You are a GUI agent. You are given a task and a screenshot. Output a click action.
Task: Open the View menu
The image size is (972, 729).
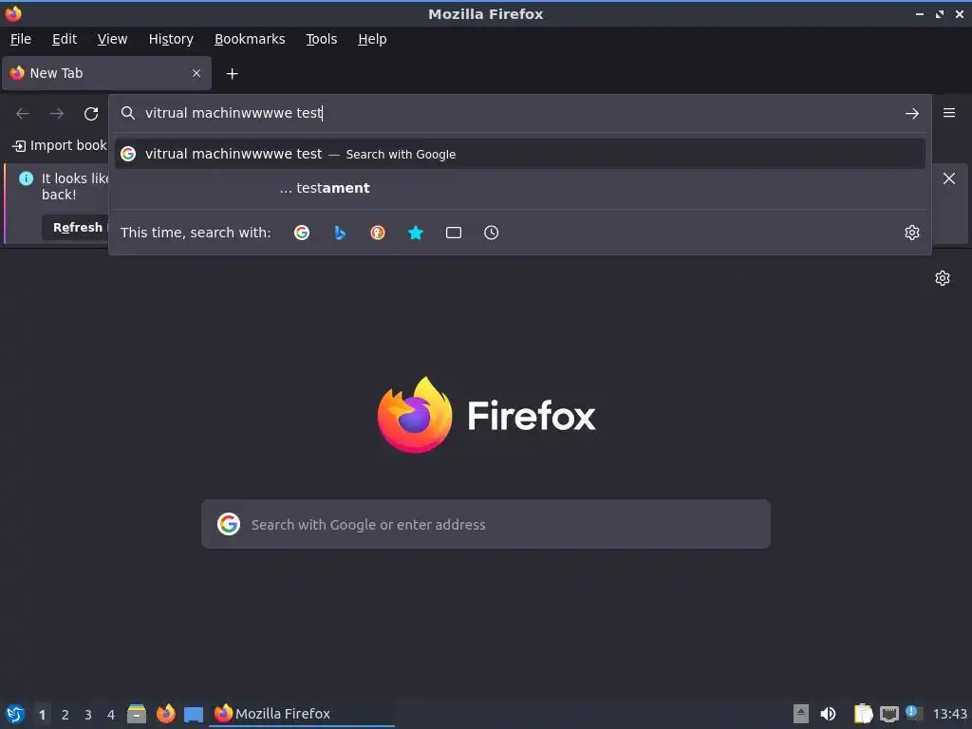pos(112,39)
